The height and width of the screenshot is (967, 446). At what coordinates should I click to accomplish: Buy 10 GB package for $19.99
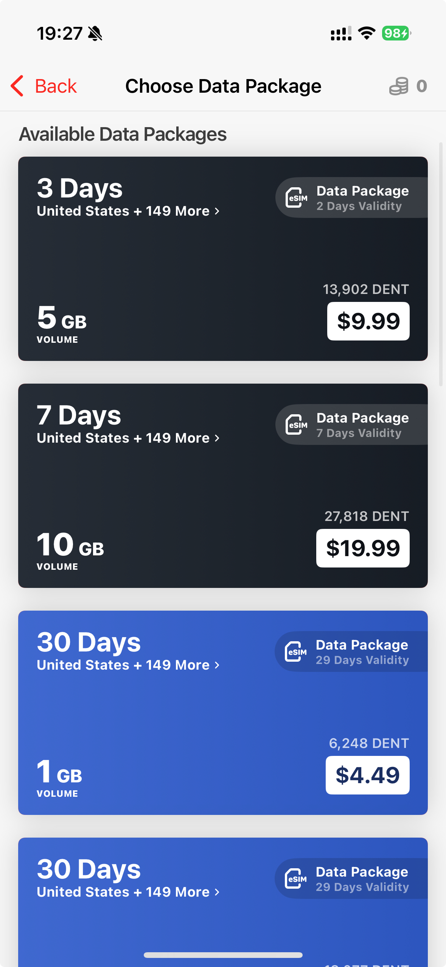[363, 548]
